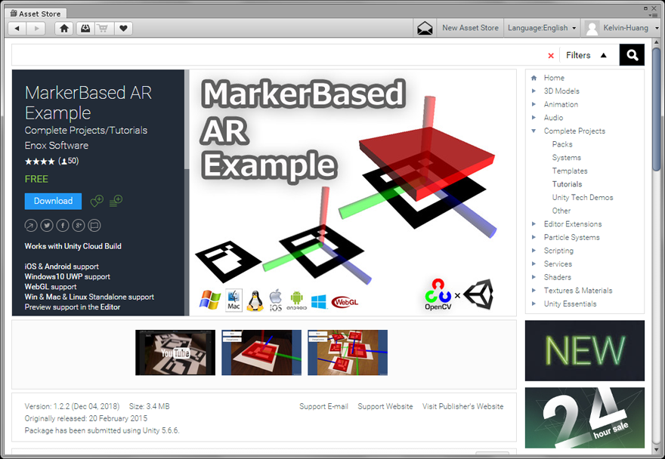665x459 pixels.
Task: Open Visit Publisher's Website link
Action: pos(462,406)
